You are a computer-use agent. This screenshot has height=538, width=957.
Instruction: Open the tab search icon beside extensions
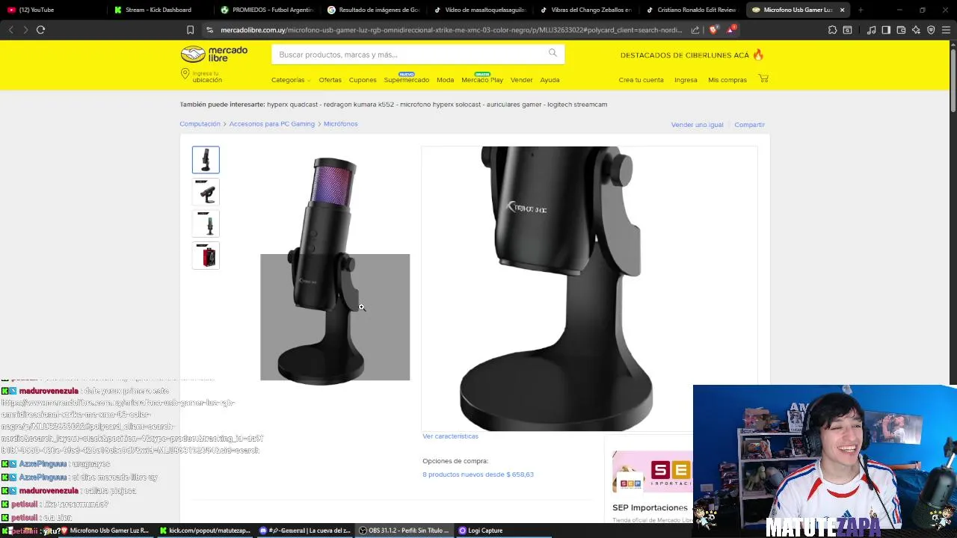click(x=847, y=30)
